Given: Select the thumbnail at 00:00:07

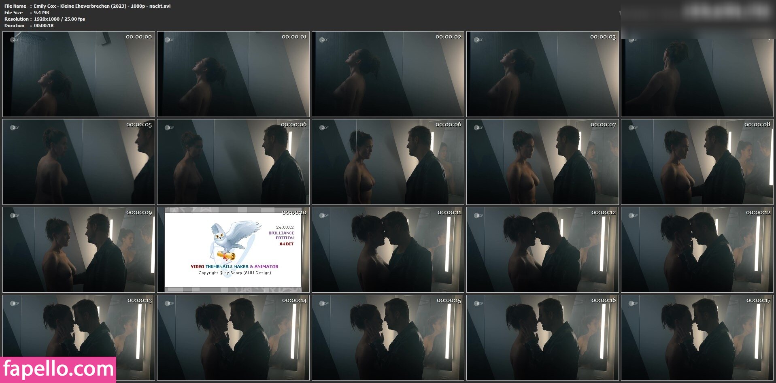Looking at the screenshot, I should [x=542, y=162].
